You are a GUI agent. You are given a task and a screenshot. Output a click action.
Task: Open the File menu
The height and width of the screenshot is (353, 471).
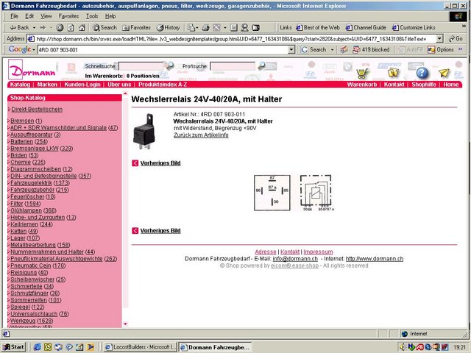[x=14, y=16]
